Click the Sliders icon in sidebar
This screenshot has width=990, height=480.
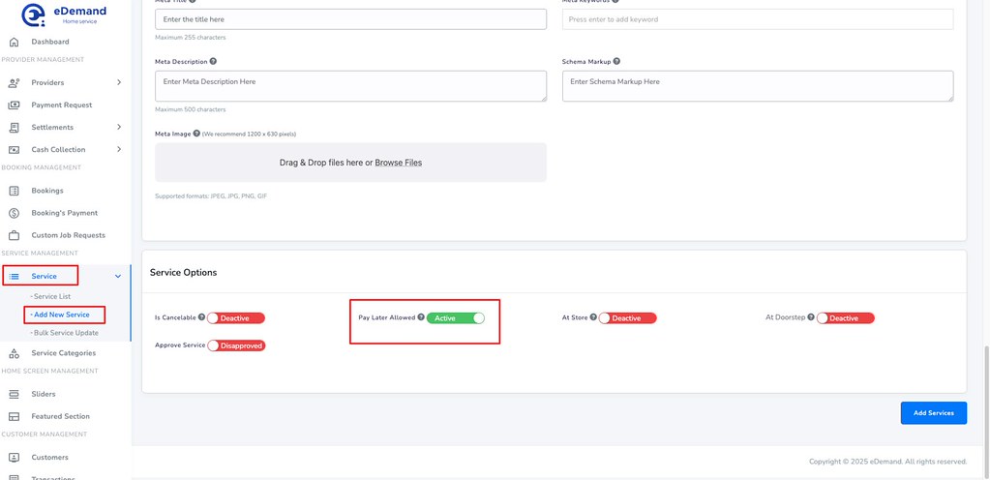tap(14, 394)
